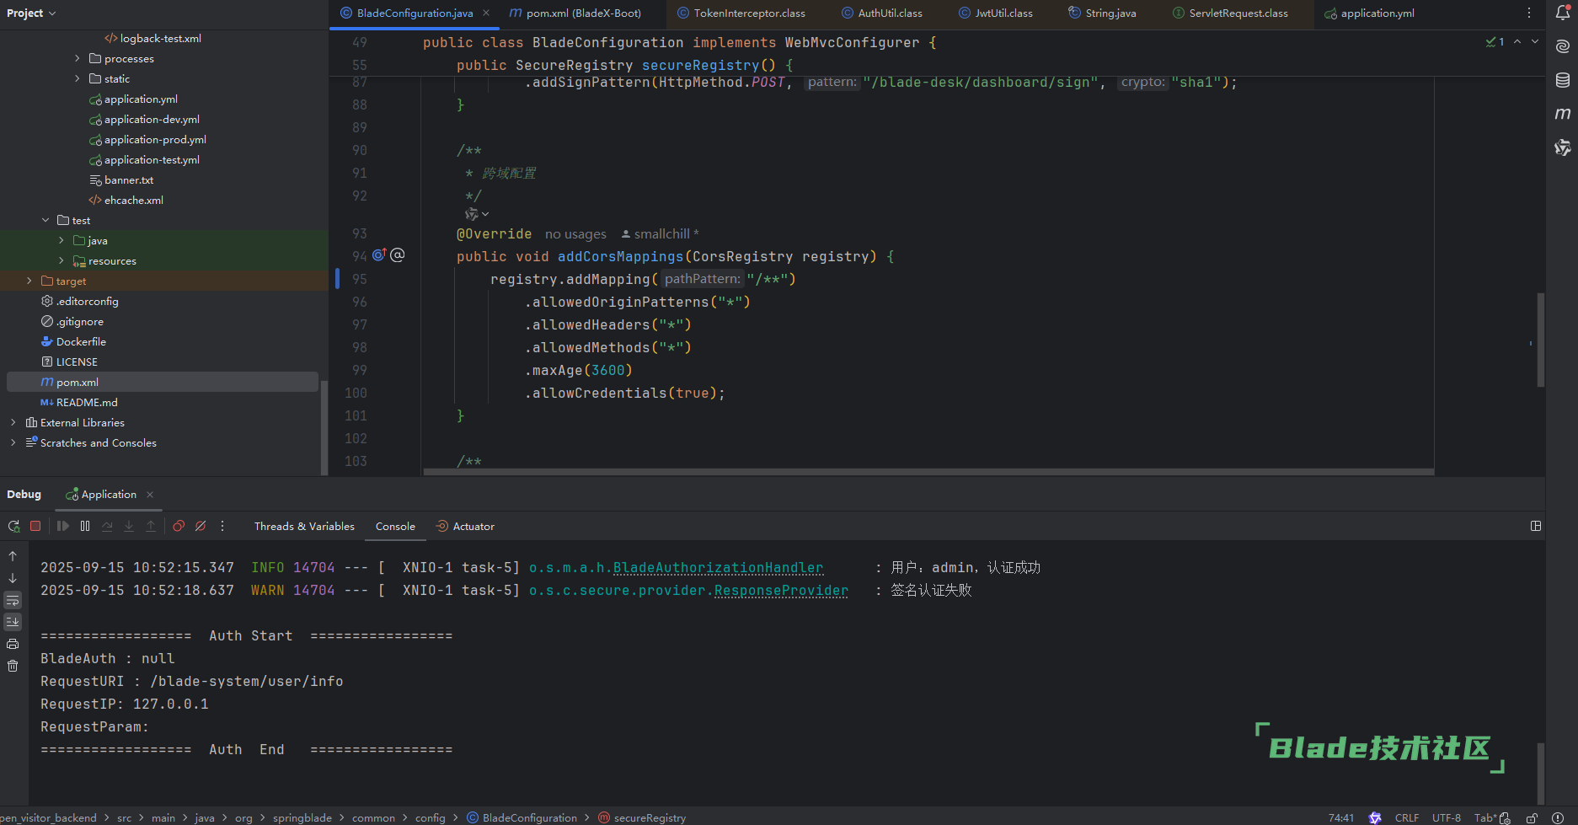The width and height of the screenshot is (1578, 825).
Task: Click the console scroll up arrow
Action: pyautogui.click(x=13, y=556)
